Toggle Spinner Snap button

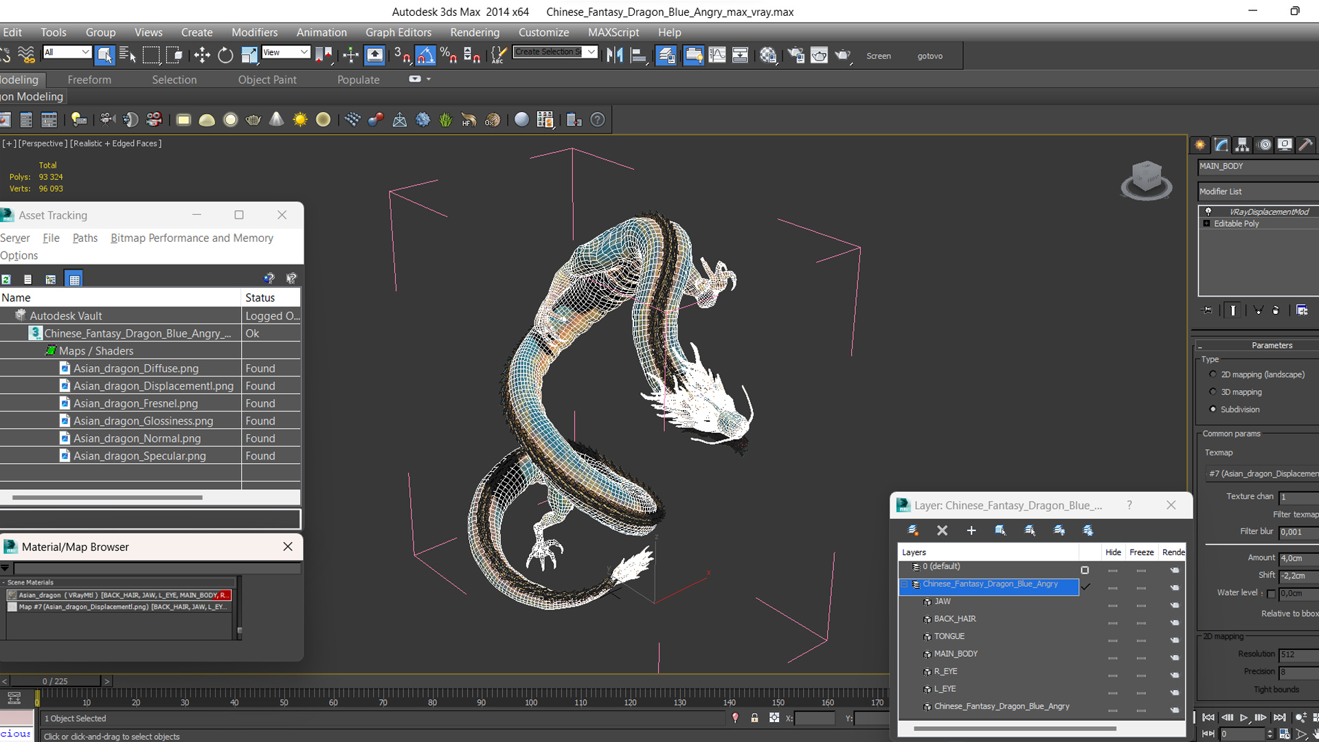tap(472, 55)
